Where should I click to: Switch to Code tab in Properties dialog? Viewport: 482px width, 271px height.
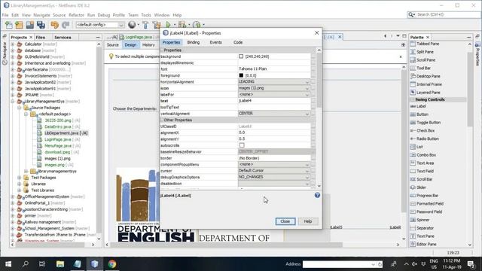coord(238,42)
